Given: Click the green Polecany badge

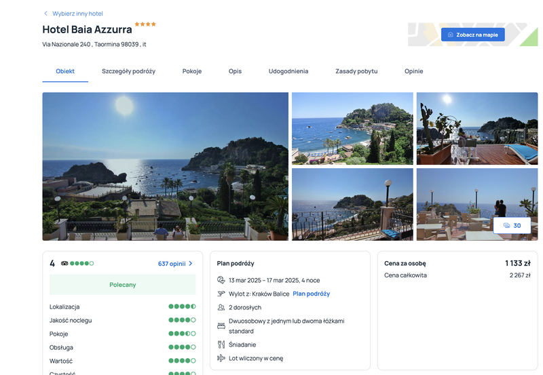Looking at the screenshot, I should [123, 285].
